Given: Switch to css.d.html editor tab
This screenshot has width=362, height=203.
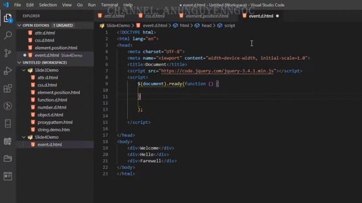Looking at the screenshot, I should click(x=155, y=16).
